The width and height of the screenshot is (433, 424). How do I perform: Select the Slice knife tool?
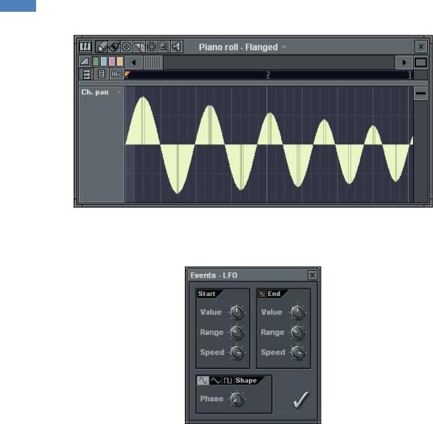139,46
